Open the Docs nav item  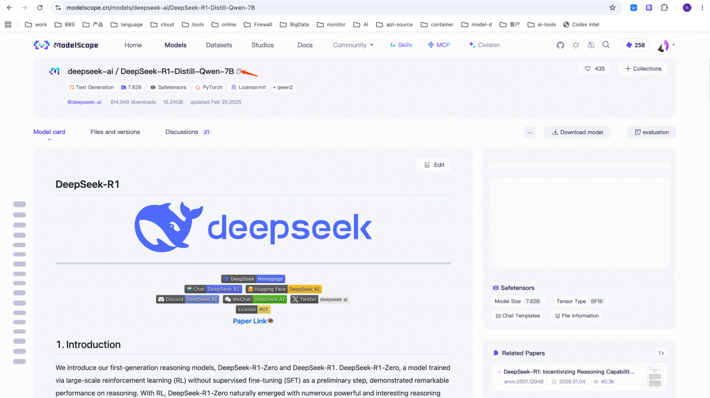click(x=305, y=45)
